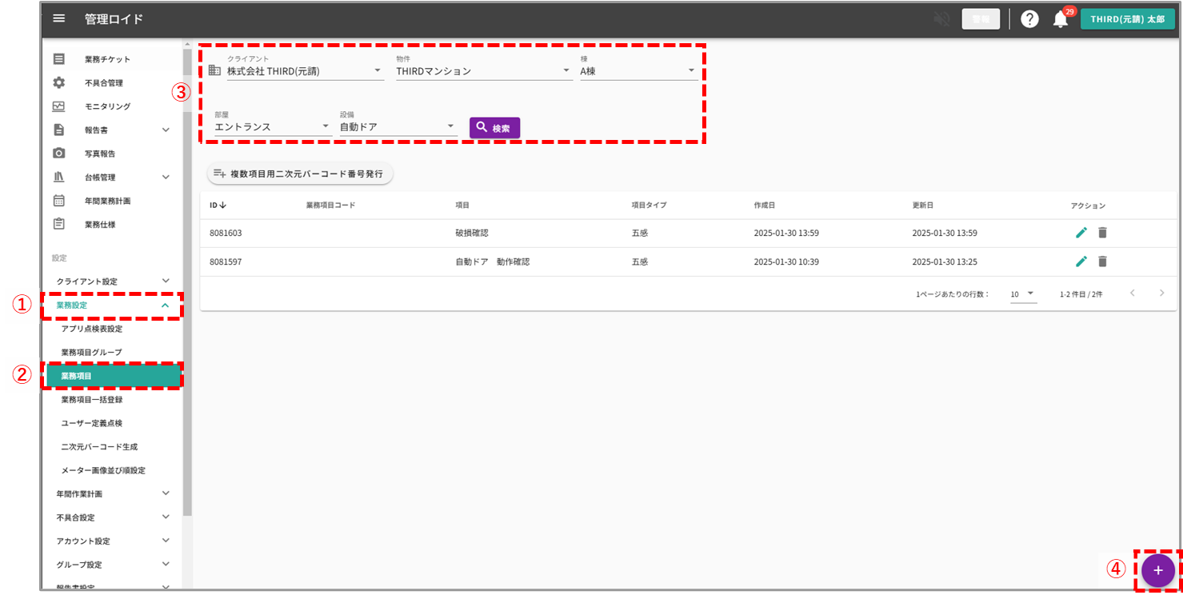Sort table by ID column header
This screenshot has width=1183, height=595.
[x=218, y=206]
